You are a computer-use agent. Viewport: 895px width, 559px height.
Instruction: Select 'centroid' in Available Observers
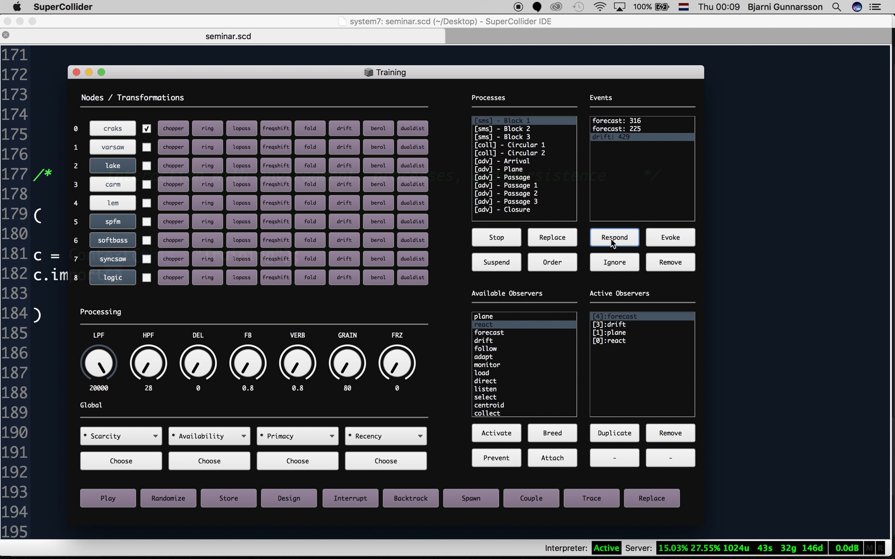(x=524, y=405)
